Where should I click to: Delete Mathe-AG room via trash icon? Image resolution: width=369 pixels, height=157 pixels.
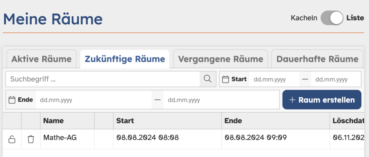coord(31,139)
